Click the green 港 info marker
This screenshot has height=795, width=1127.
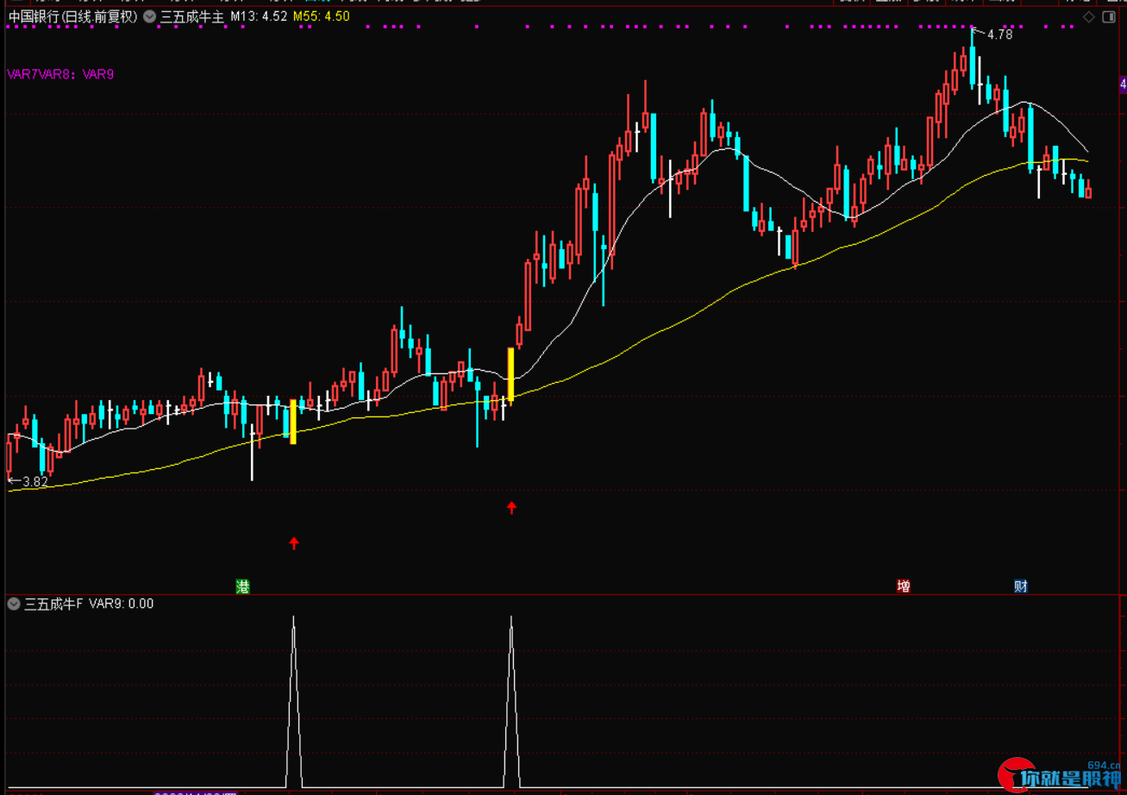(x=243, y=586)
